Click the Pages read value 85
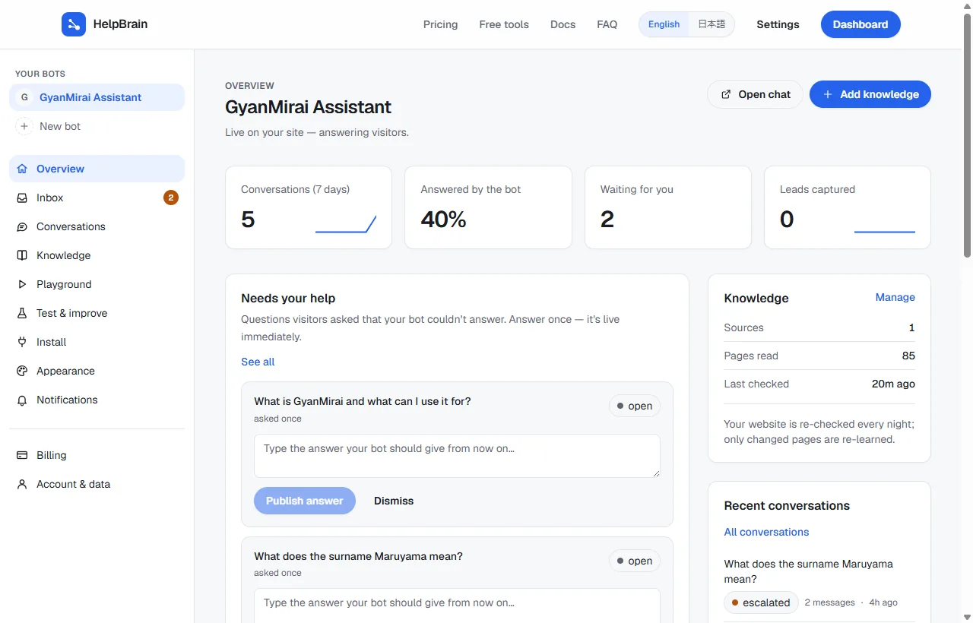Image resolution: width=973 pixels, height=623 pixels. tap(908, 356)
